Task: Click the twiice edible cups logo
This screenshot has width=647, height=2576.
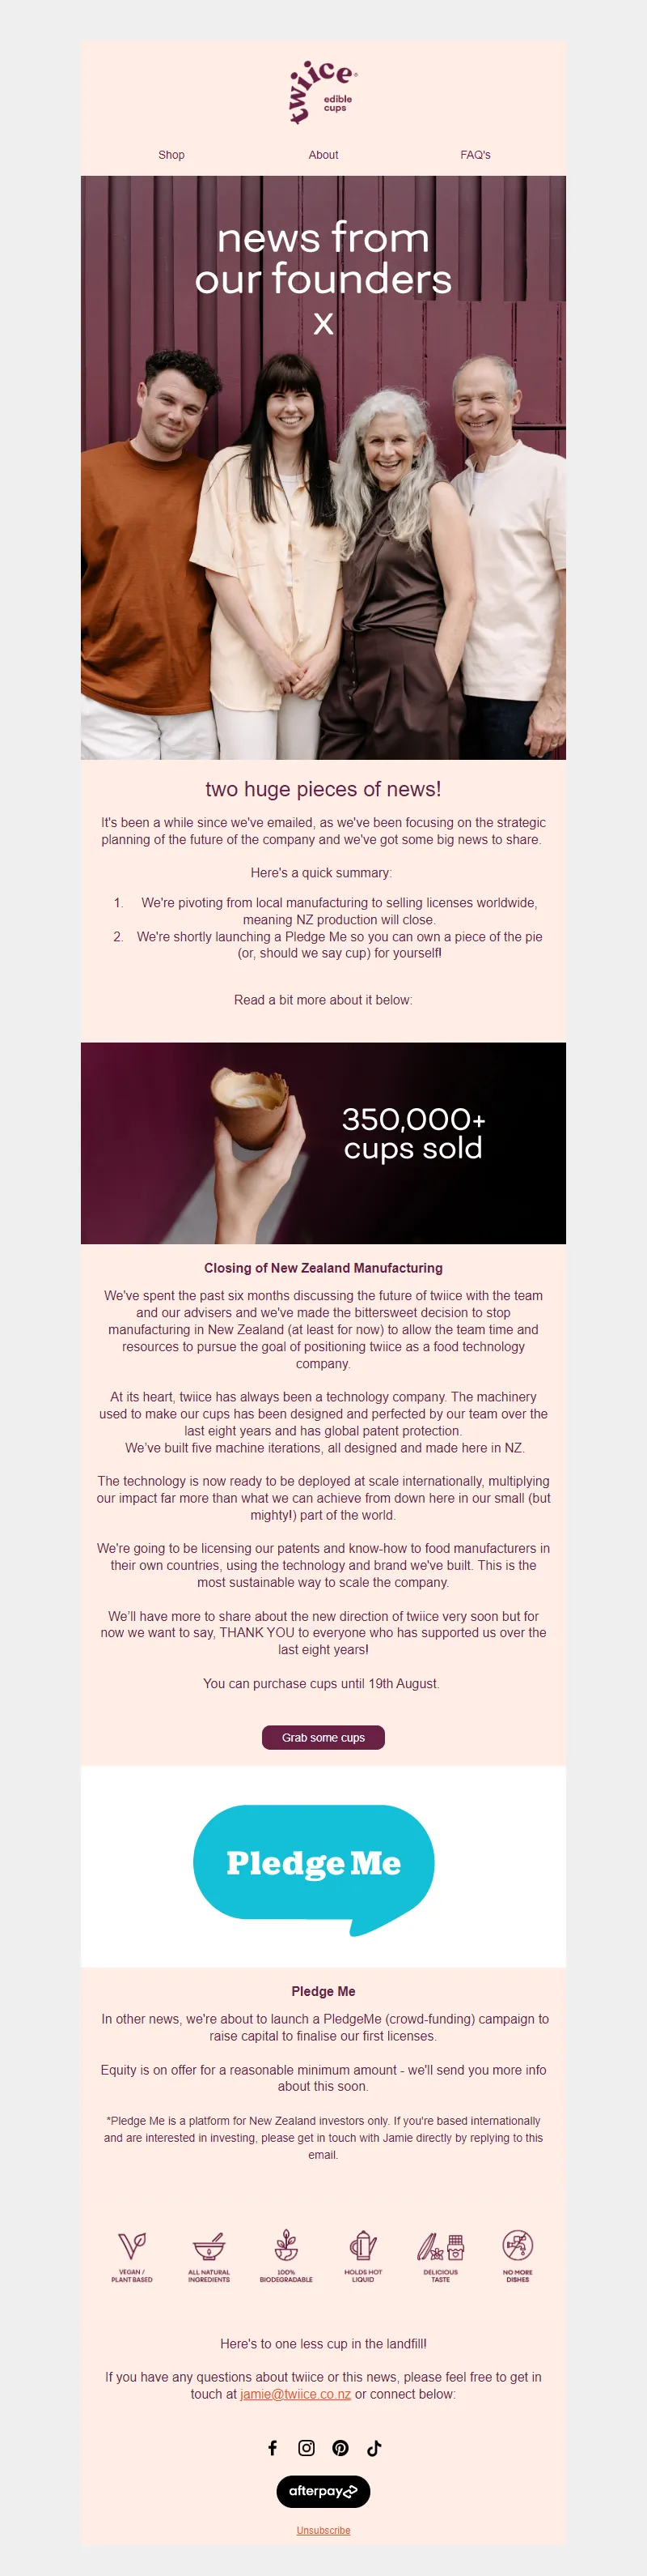Action: tap(323, 92)
